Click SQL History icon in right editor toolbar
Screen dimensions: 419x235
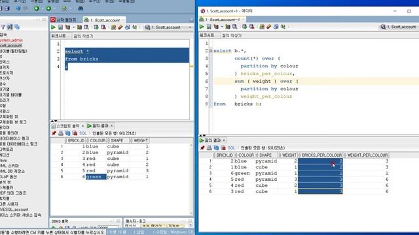point(276,27)
